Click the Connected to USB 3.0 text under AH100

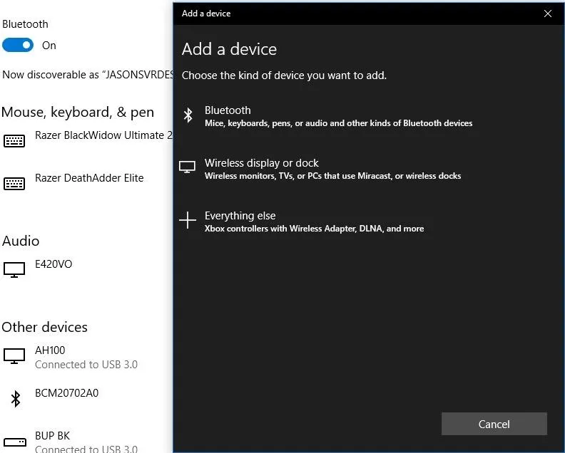(x=86, y=365)
